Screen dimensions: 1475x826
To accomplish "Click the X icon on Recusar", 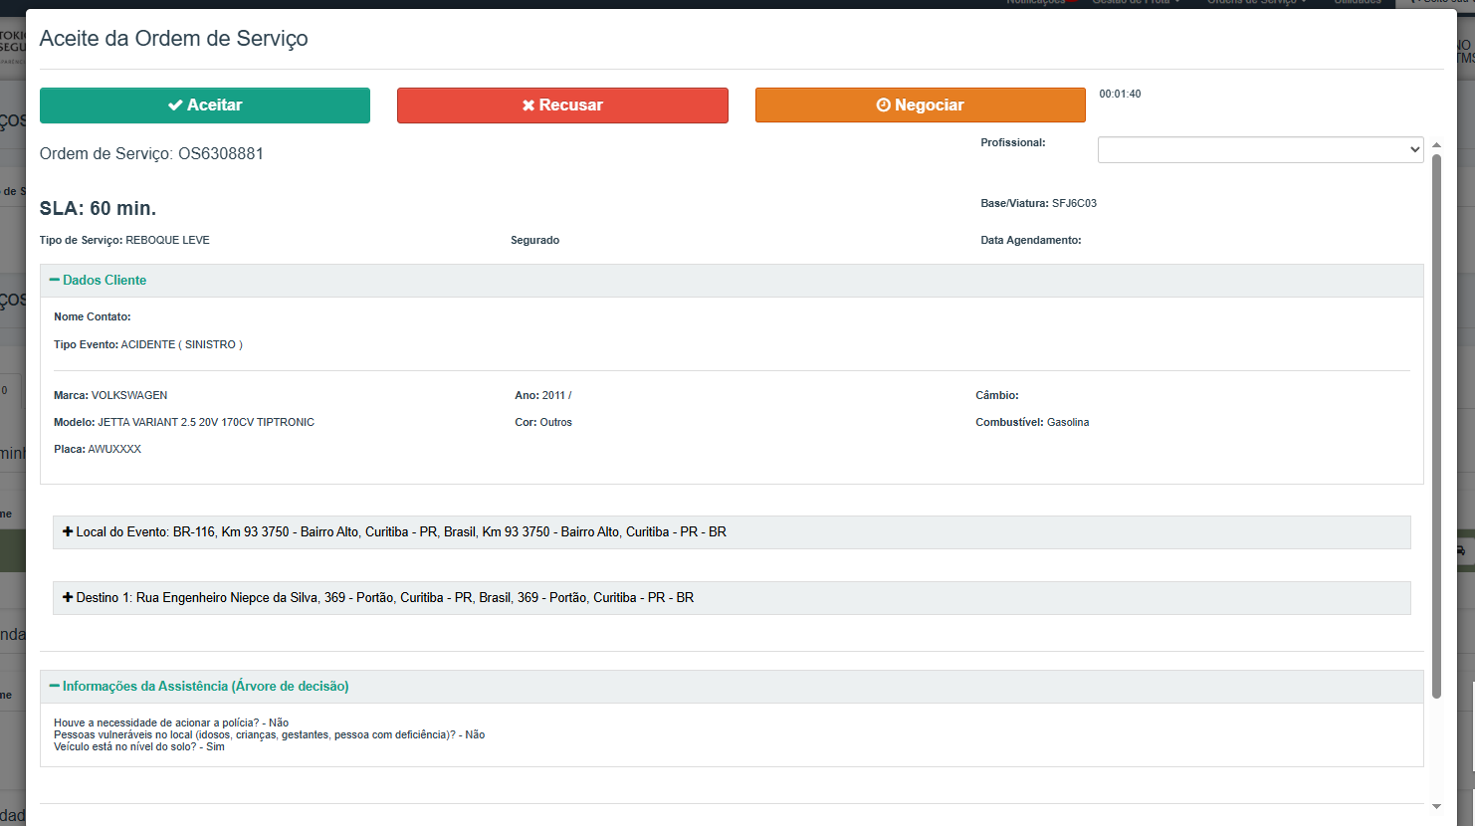I will pos(528,105).
